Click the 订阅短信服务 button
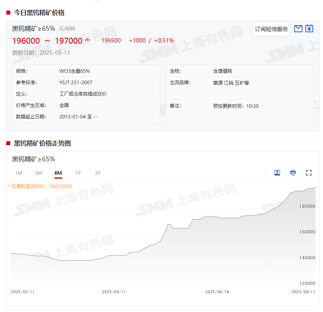Screen dimensions: 323x312 (271, 29)
